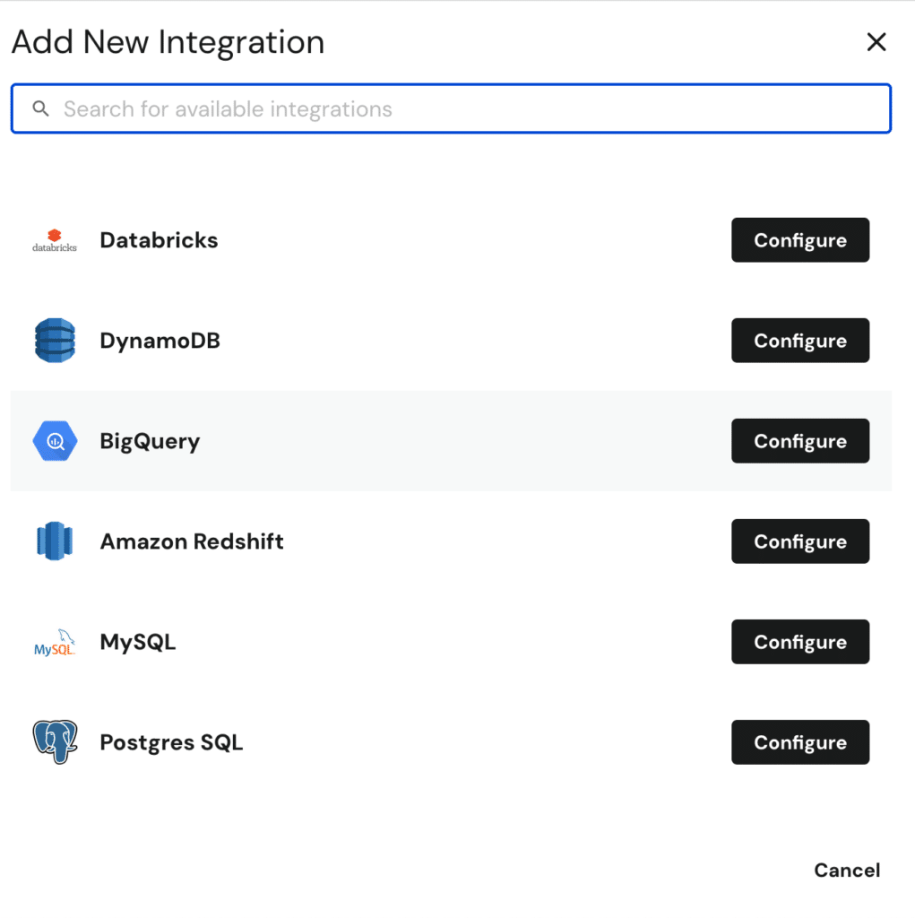Cancel adding a new integration
The image size is (915, 918).
pos(847,870)
